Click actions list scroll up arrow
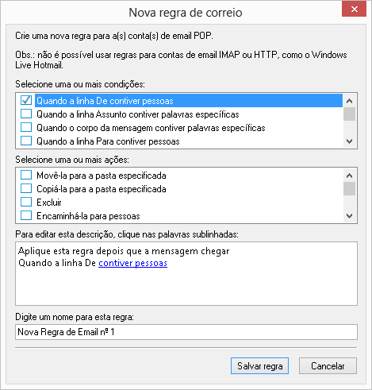Viewport: 372px width, 390px height. click(x=349, y=176)
